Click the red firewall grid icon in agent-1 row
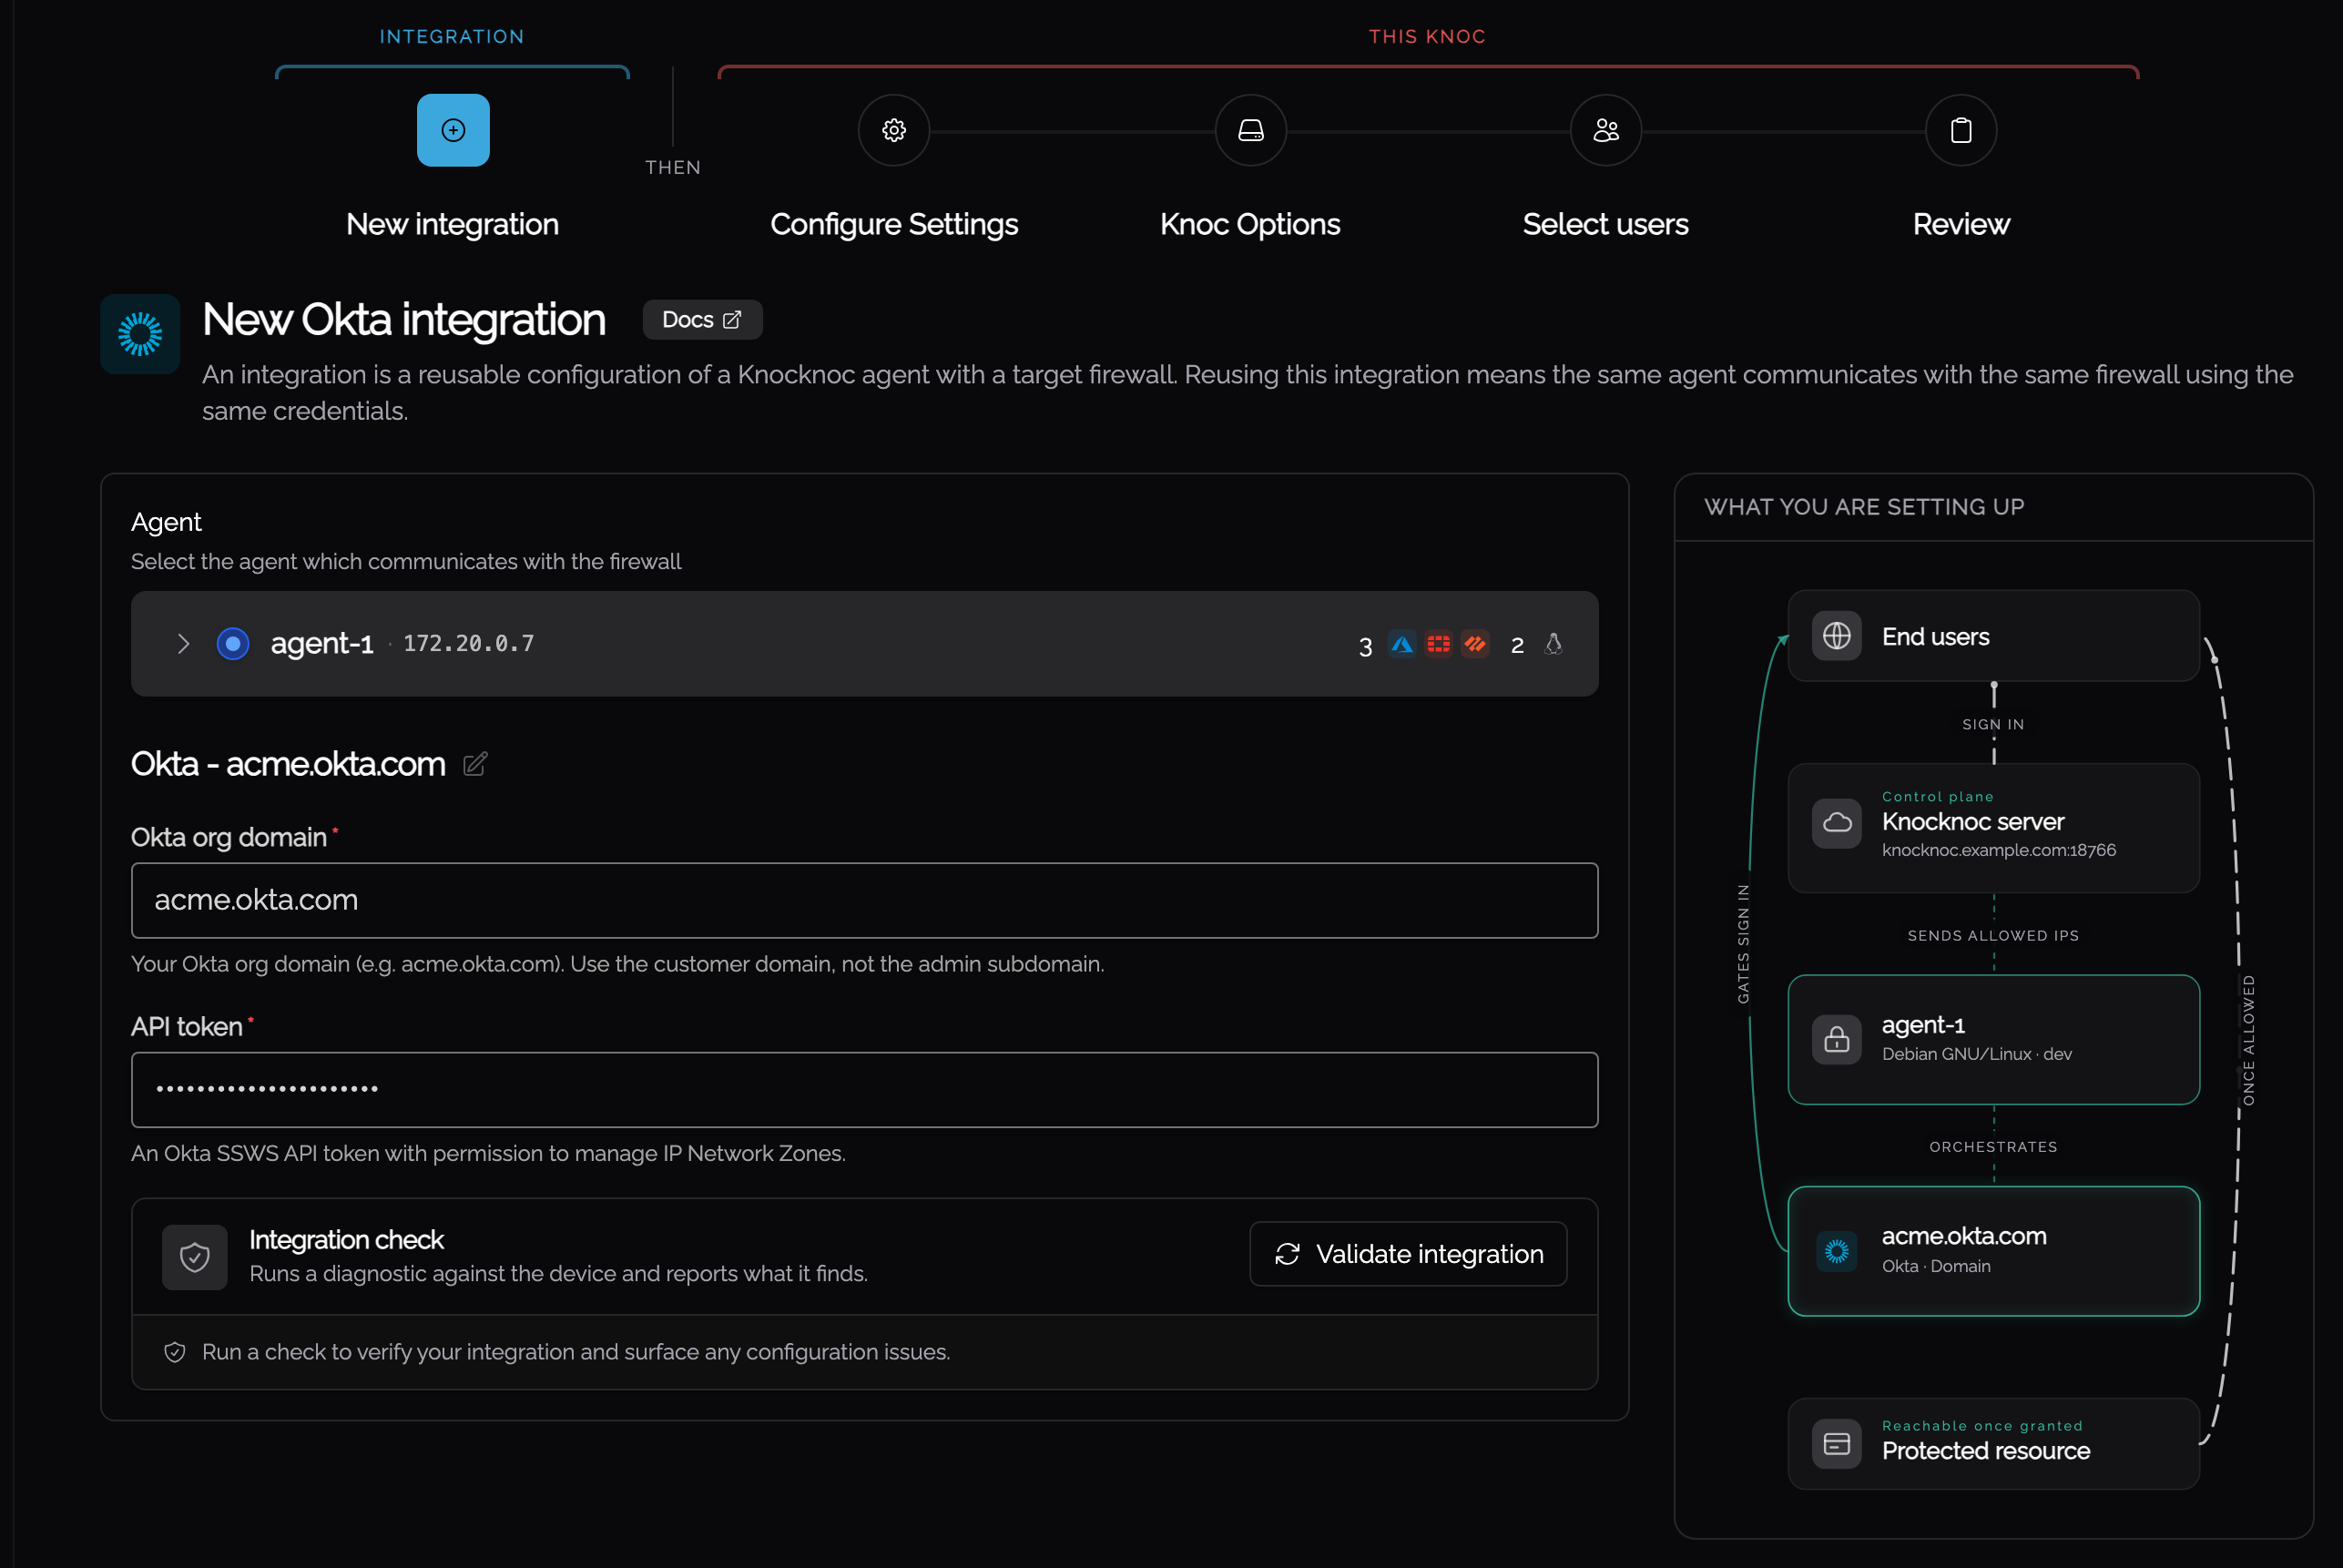Viewport: 2343px width, 1568px height. click(1438, 644)
